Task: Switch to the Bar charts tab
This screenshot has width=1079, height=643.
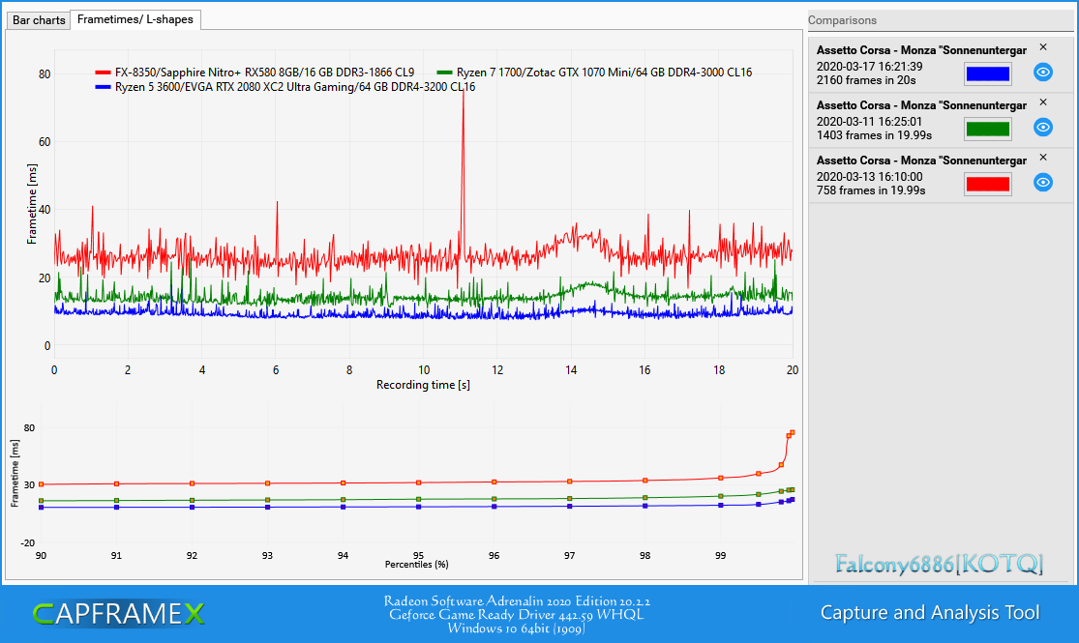Action: [x=39, y=20]
